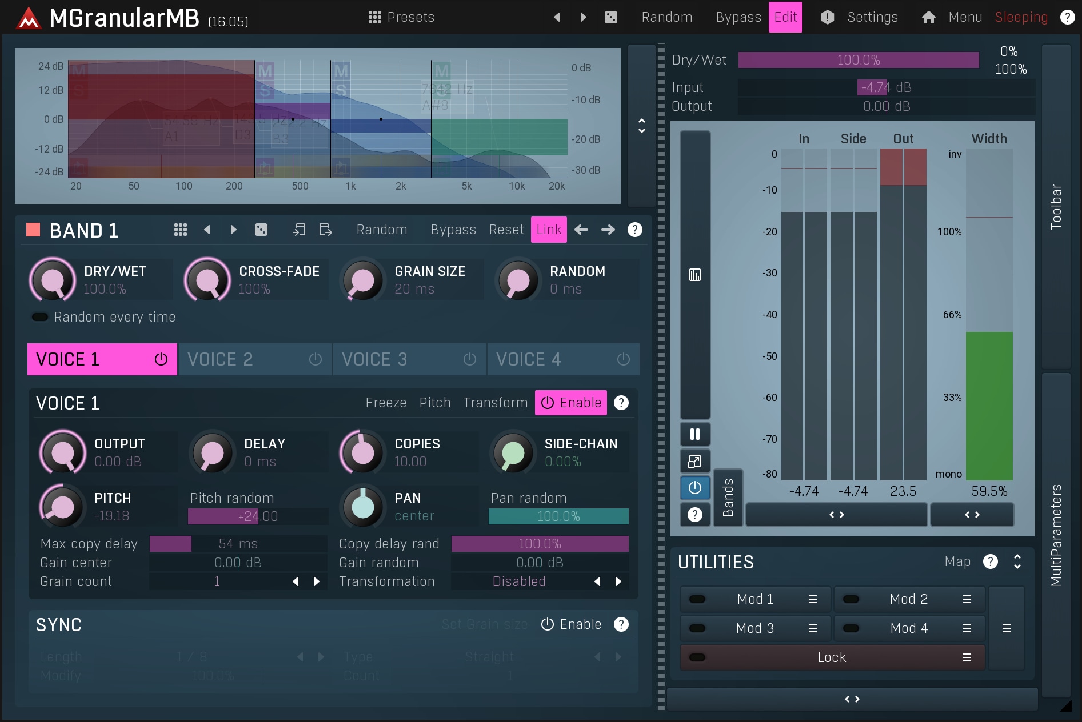
Task: Expand the Utilities section arrows
Action: 1017,561
